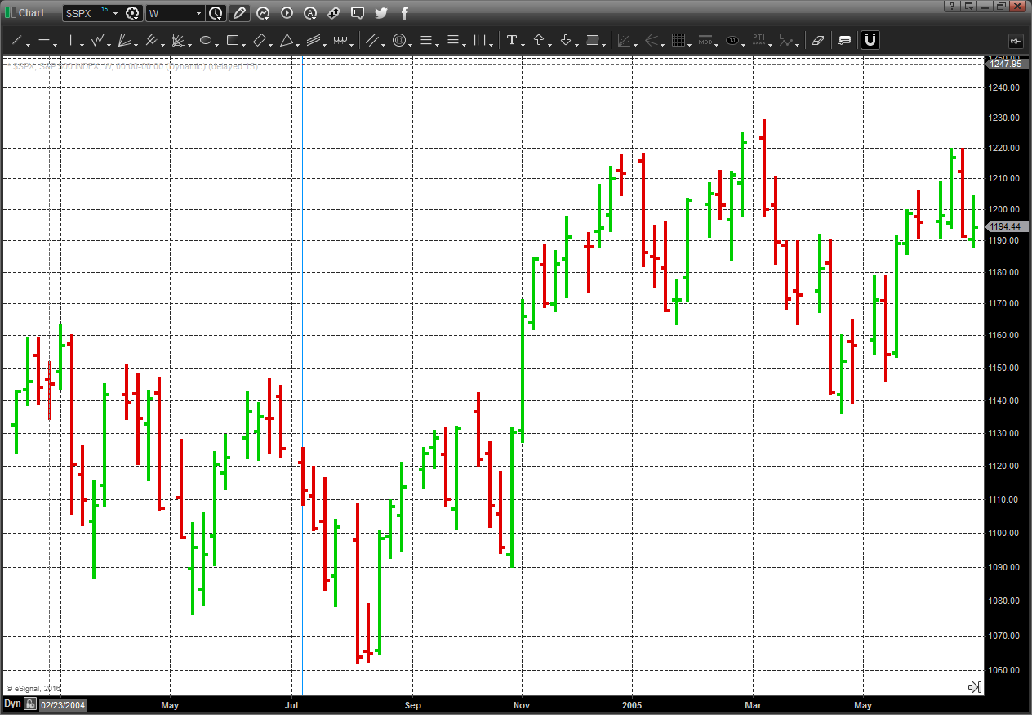Click the eraser tool icon

click(x=818, y=40)
